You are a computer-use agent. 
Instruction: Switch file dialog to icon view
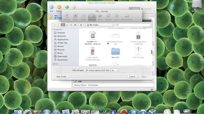tap(63, 25)
